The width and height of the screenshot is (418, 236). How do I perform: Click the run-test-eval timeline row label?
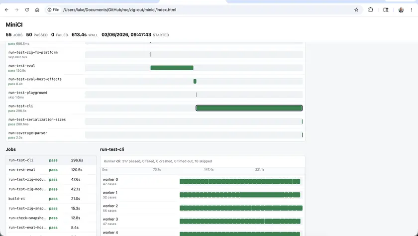21,66
